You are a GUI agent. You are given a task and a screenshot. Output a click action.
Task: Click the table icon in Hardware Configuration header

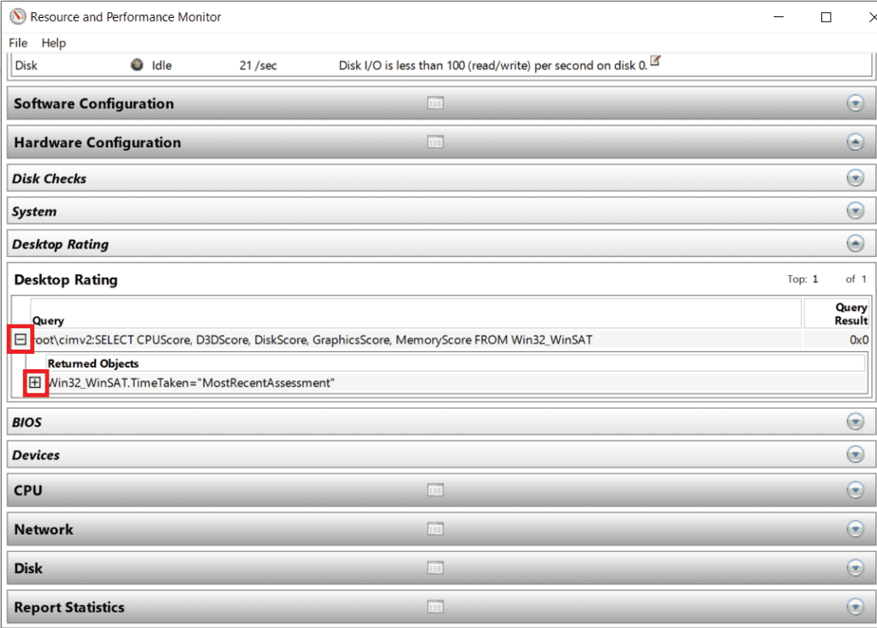point(435,142)
